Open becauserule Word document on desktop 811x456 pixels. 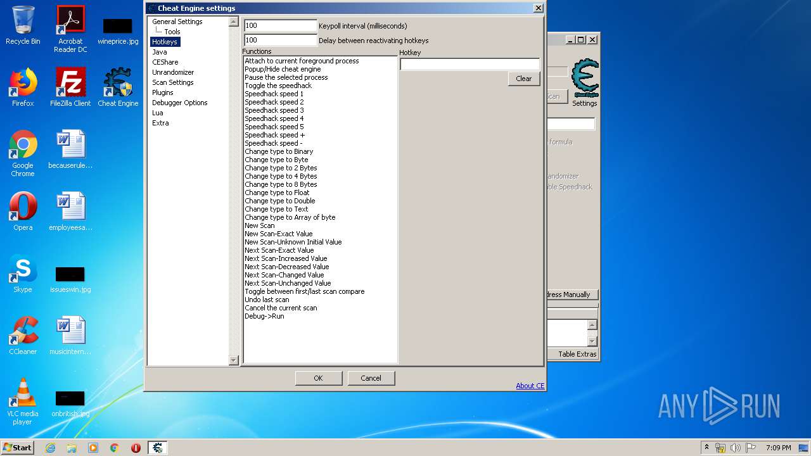point(70,149)
